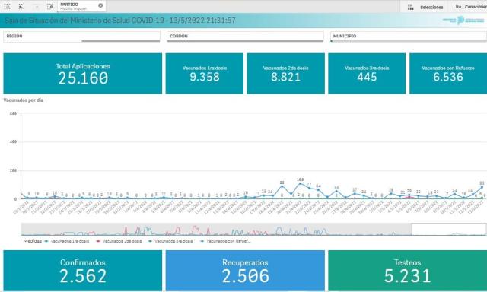Remove the PARTIDO selection with its X
The width and height of the screenshot is (487, 292).
(x=100, y=5)
